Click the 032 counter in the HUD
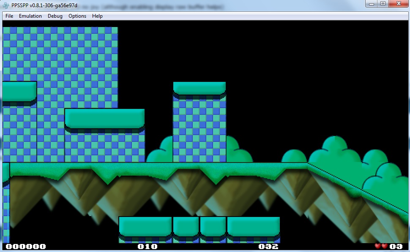Screen dimensions: 410x252 click(268, 247)
